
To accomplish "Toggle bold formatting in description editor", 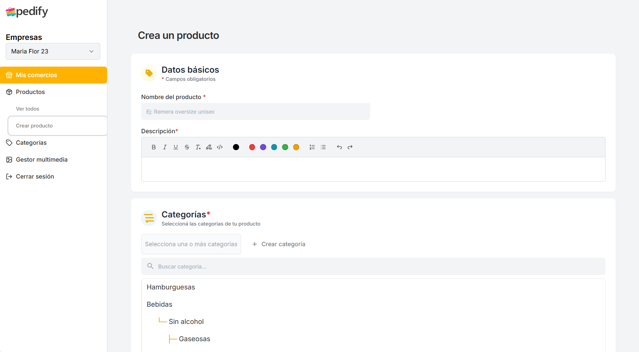I will pos(154,147).
